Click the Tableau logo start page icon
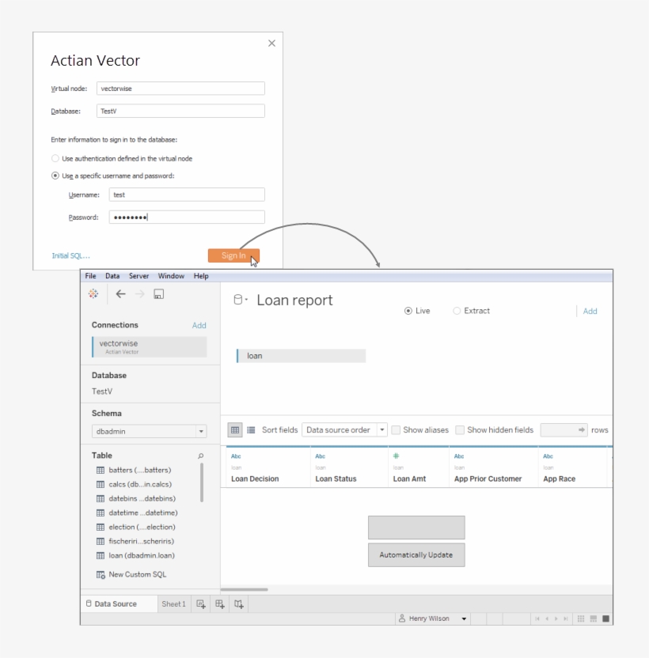The width and height of the screenshot is (649, 658). [94, 294]
